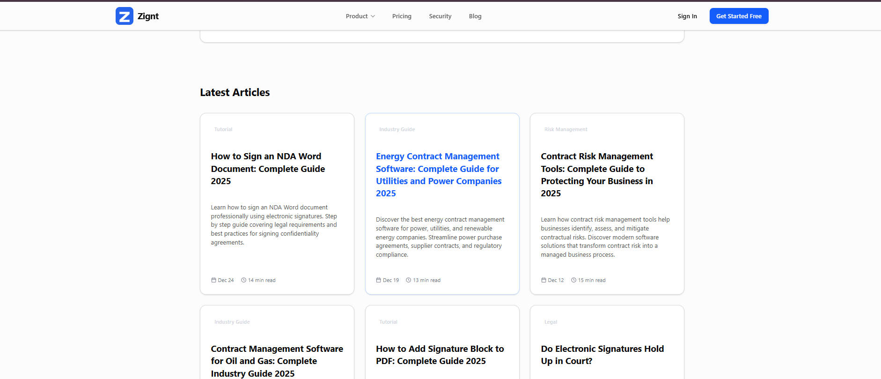Click Tutorial tag on NDA Word article
The height and width of the screenshot is (379, 881).
(x=223, y=129)
